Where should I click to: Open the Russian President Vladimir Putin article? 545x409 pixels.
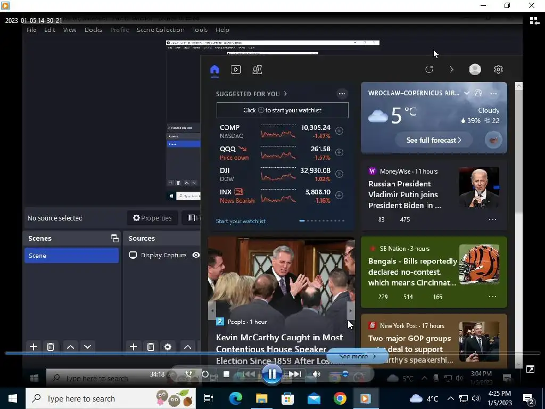pos(404,194)
